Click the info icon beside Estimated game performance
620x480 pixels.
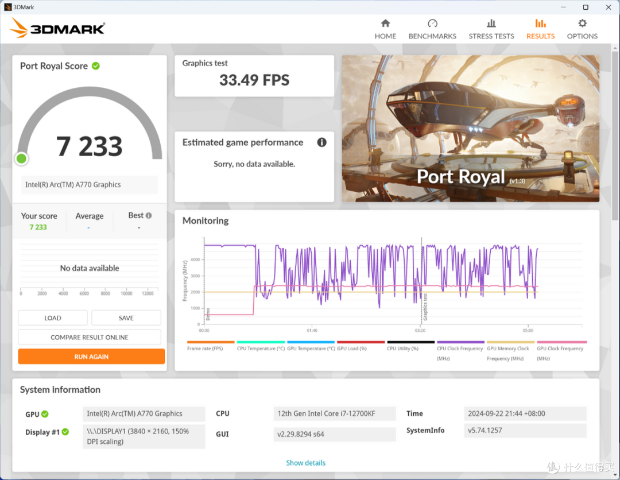(x=321, y=142)
